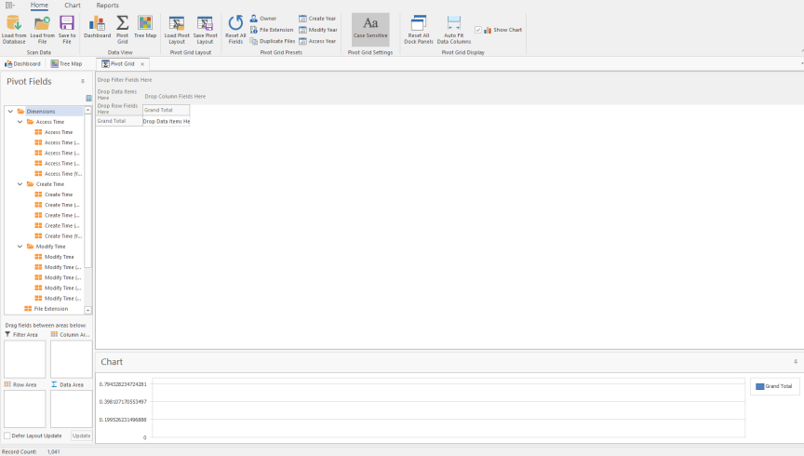Open the Dashboard data view
This screenshot has width=804, height=456.
pos(97,23)
